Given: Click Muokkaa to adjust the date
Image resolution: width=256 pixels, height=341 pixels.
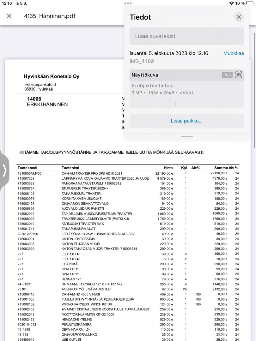Looking at the screenshot, I should tap(233, 53).
